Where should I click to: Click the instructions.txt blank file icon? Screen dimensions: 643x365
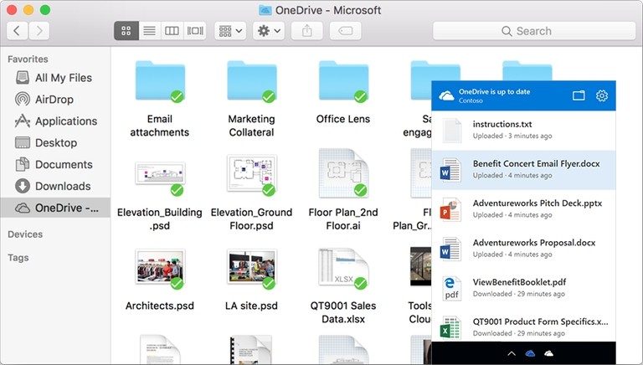[x=451, y=131]
